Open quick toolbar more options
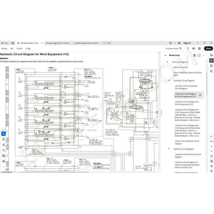The image size is (214, 214). 4,166
